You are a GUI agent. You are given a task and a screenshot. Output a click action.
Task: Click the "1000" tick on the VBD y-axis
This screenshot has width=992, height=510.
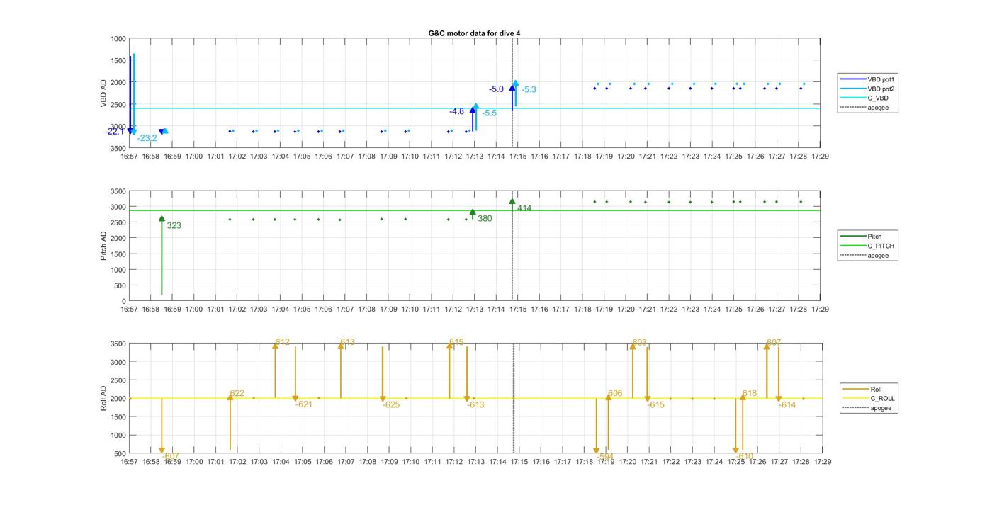click(x=118, y=39)
